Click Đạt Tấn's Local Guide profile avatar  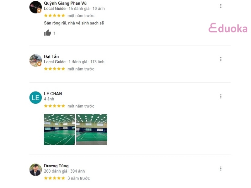click(x=35, y=60)
